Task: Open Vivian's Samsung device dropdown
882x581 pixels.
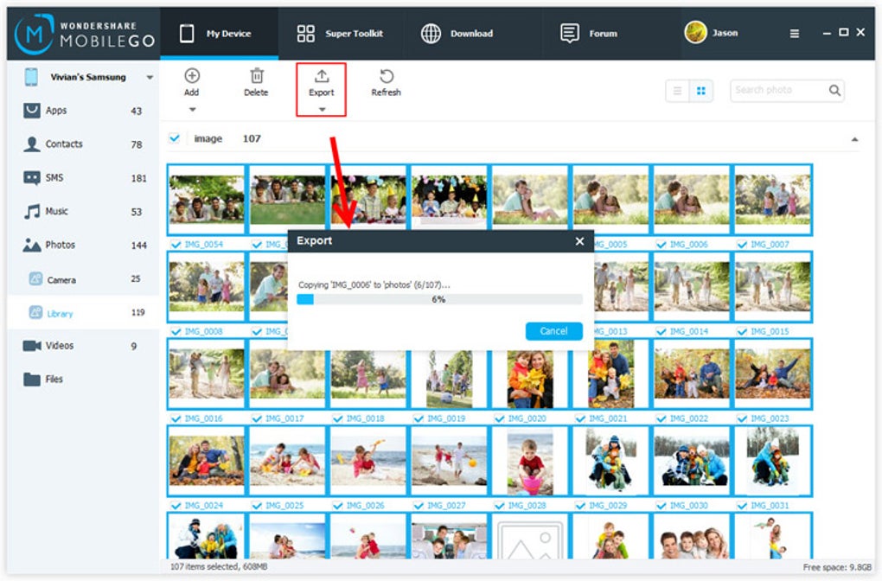Action: [x=150, y=78]
